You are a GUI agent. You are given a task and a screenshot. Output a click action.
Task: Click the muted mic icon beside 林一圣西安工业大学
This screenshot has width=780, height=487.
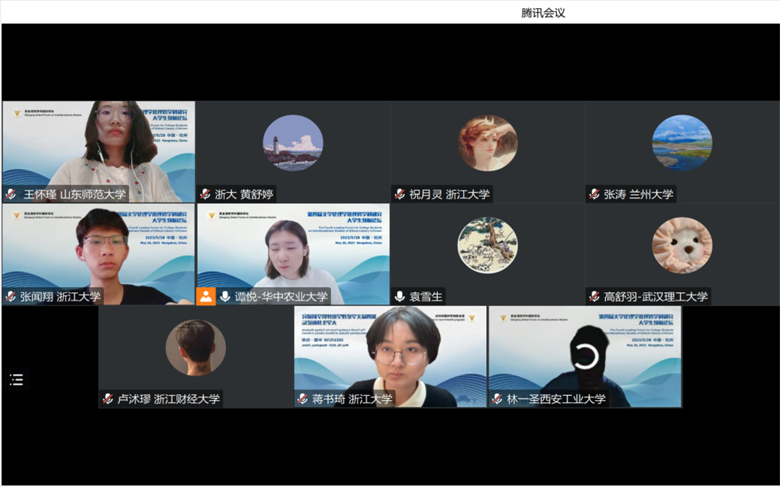(497, 399)
